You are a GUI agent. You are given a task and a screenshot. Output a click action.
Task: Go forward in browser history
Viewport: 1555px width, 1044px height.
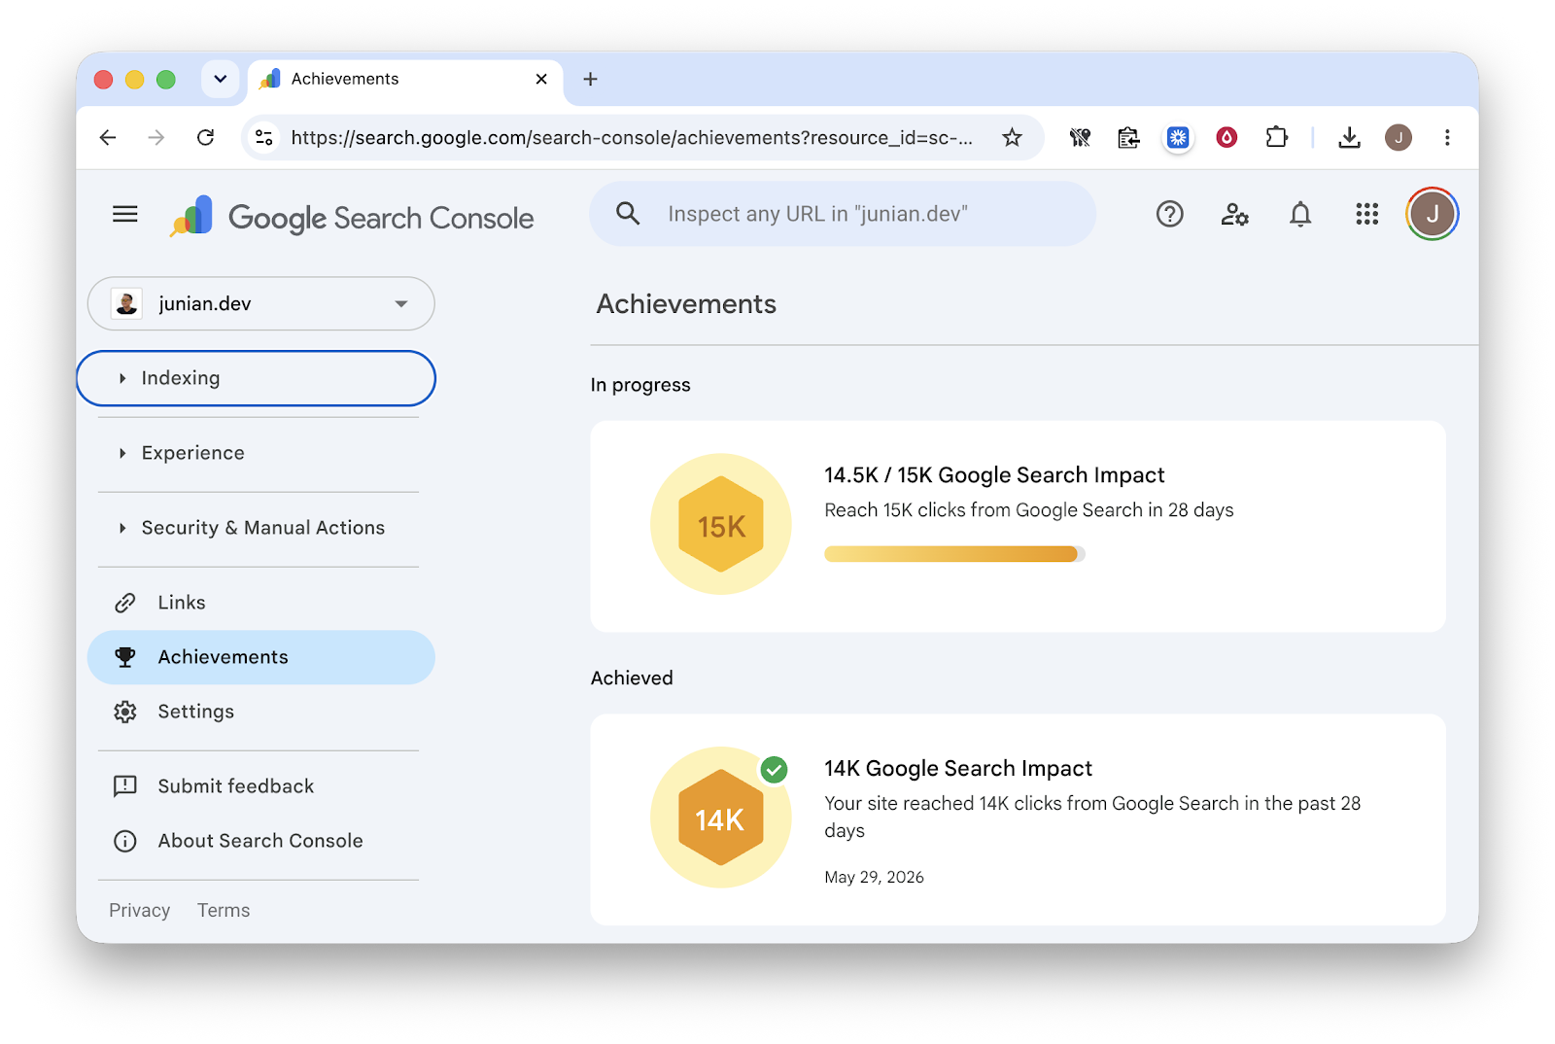pyautogui.click(x=156, y=138)
